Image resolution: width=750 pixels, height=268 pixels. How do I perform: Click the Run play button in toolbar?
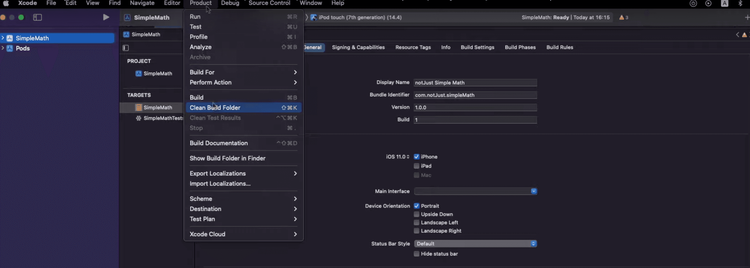click(106, 17)
